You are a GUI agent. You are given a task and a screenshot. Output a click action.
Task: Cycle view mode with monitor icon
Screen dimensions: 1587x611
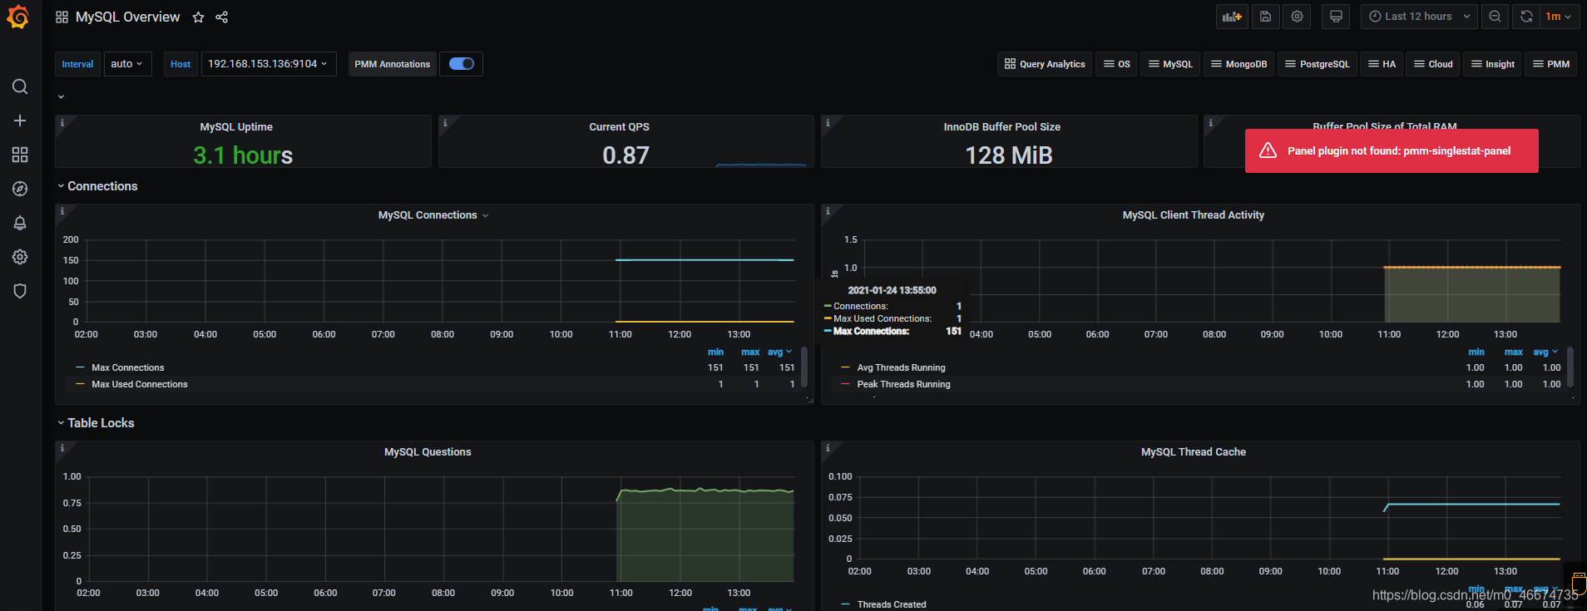1336,17
